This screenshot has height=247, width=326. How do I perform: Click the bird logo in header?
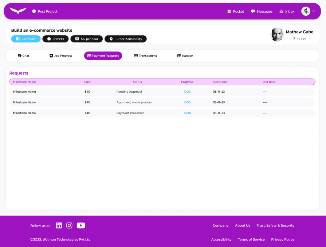(18, 11)
